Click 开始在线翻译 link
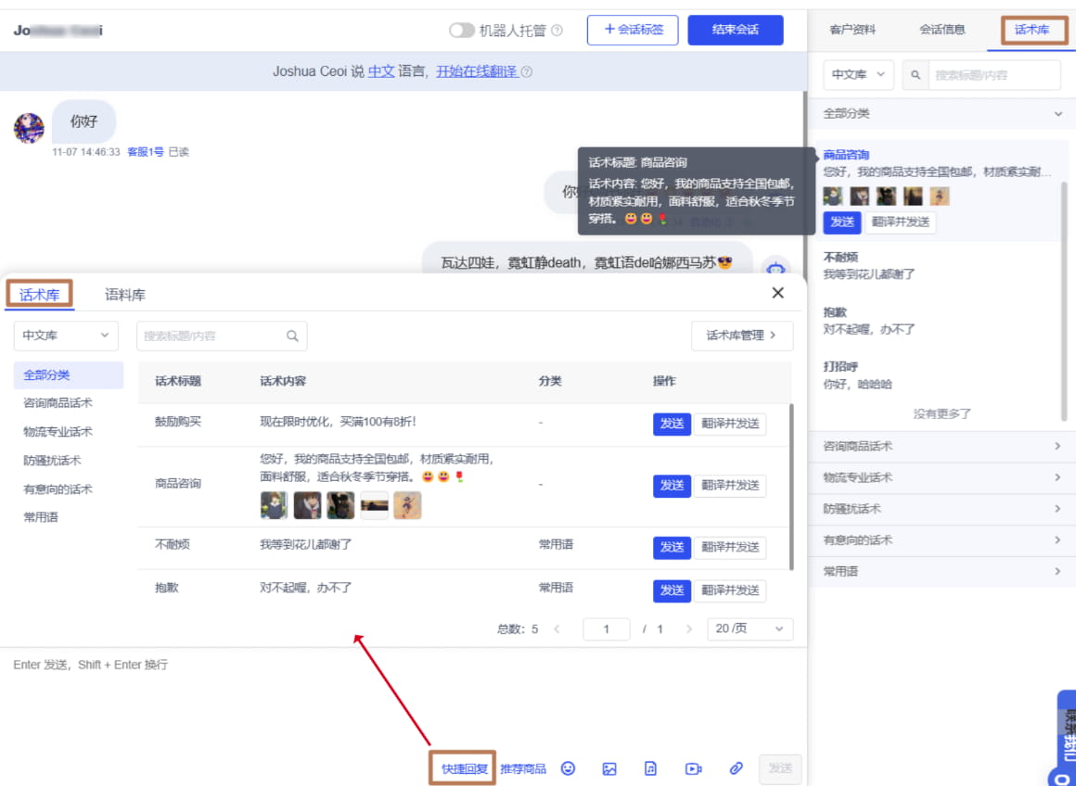This screenshot has height=786, width=1076. [x=477, y=71]
